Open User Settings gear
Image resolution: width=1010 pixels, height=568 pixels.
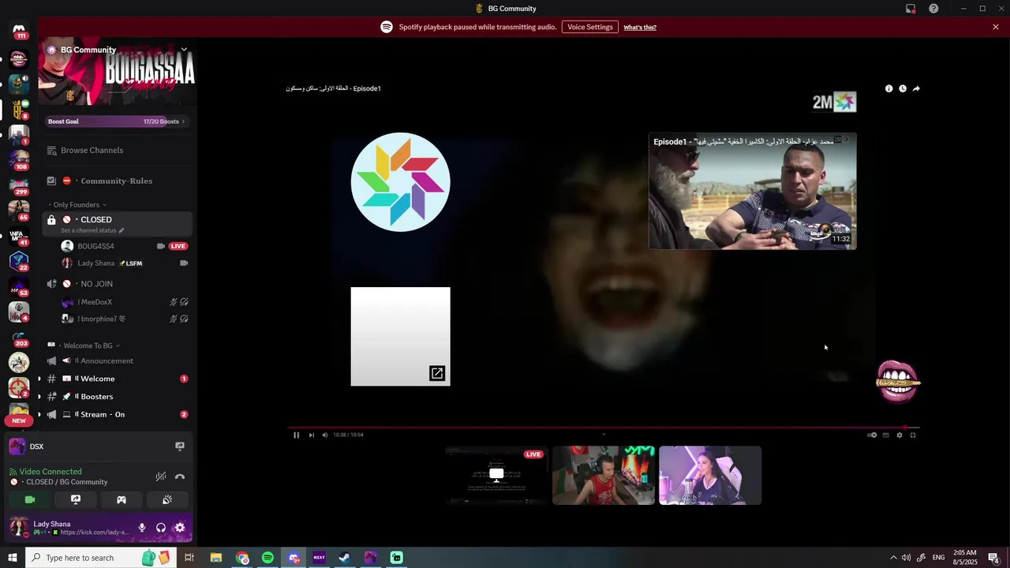pyautogui.click(x=180, y=528)
